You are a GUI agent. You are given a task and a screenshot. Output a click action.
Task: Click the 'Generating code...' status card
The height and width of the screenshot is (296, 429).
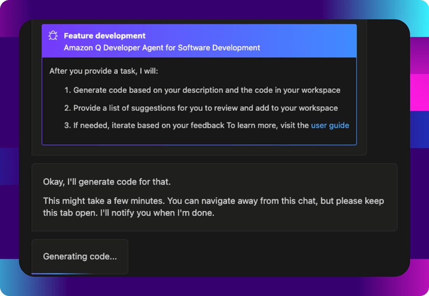tap(80, 256)
